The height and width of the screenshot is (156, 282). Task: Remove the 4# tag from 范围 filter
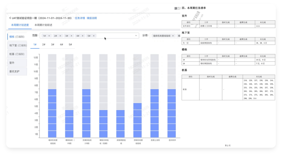point(83,36)
